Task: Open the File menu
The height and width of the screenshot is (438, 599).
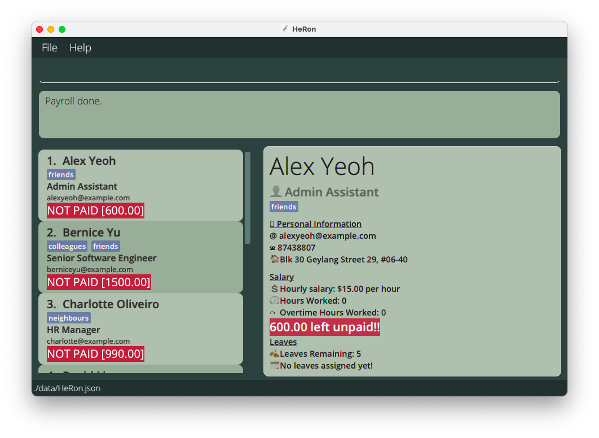Action: point(50,48)
